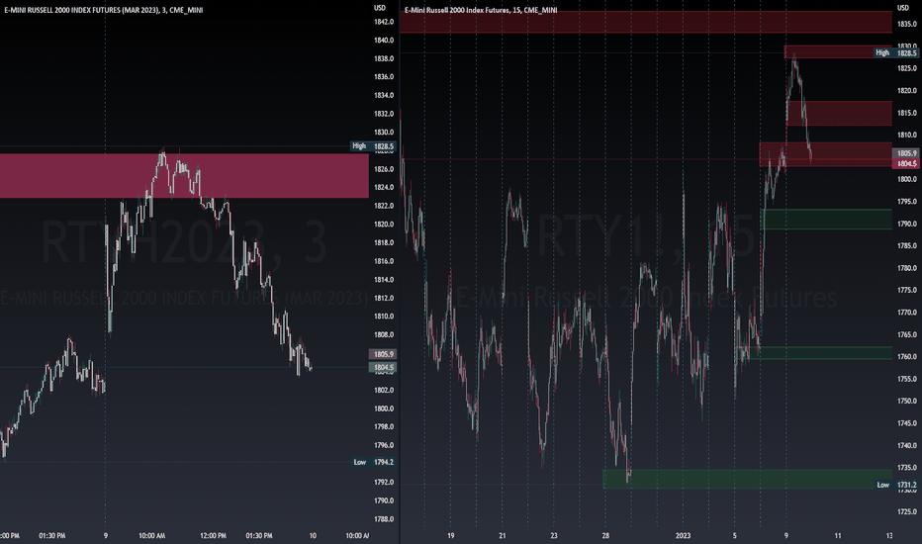Click the date 21 on 15-minute time axis

(x=503, y=536)
